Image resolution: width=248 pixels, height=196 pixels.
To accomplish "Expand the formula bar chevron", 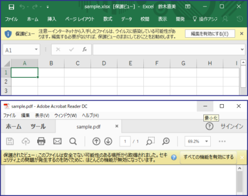I will point(242,49).
